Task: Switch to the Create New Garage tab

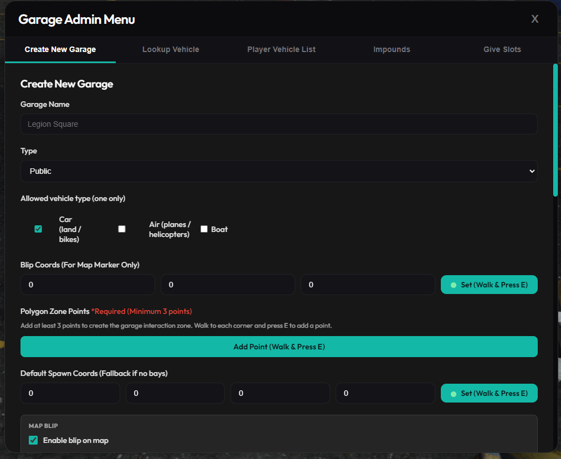Action: (60, 49)
